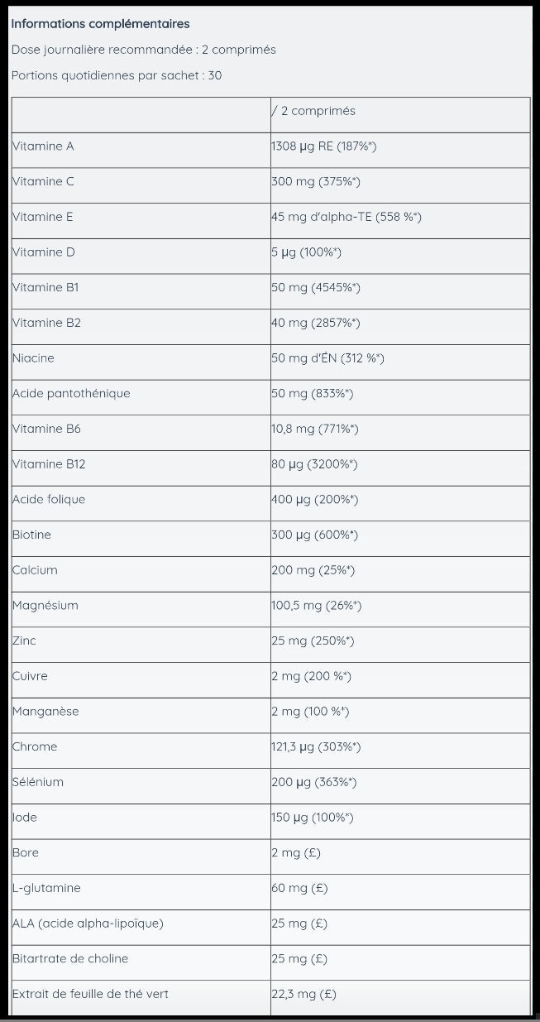Image resolution: width=540 pixels, height=1022 pixels.
Task: Click the '/ 2 comprimés' column header
Action: 314,111
